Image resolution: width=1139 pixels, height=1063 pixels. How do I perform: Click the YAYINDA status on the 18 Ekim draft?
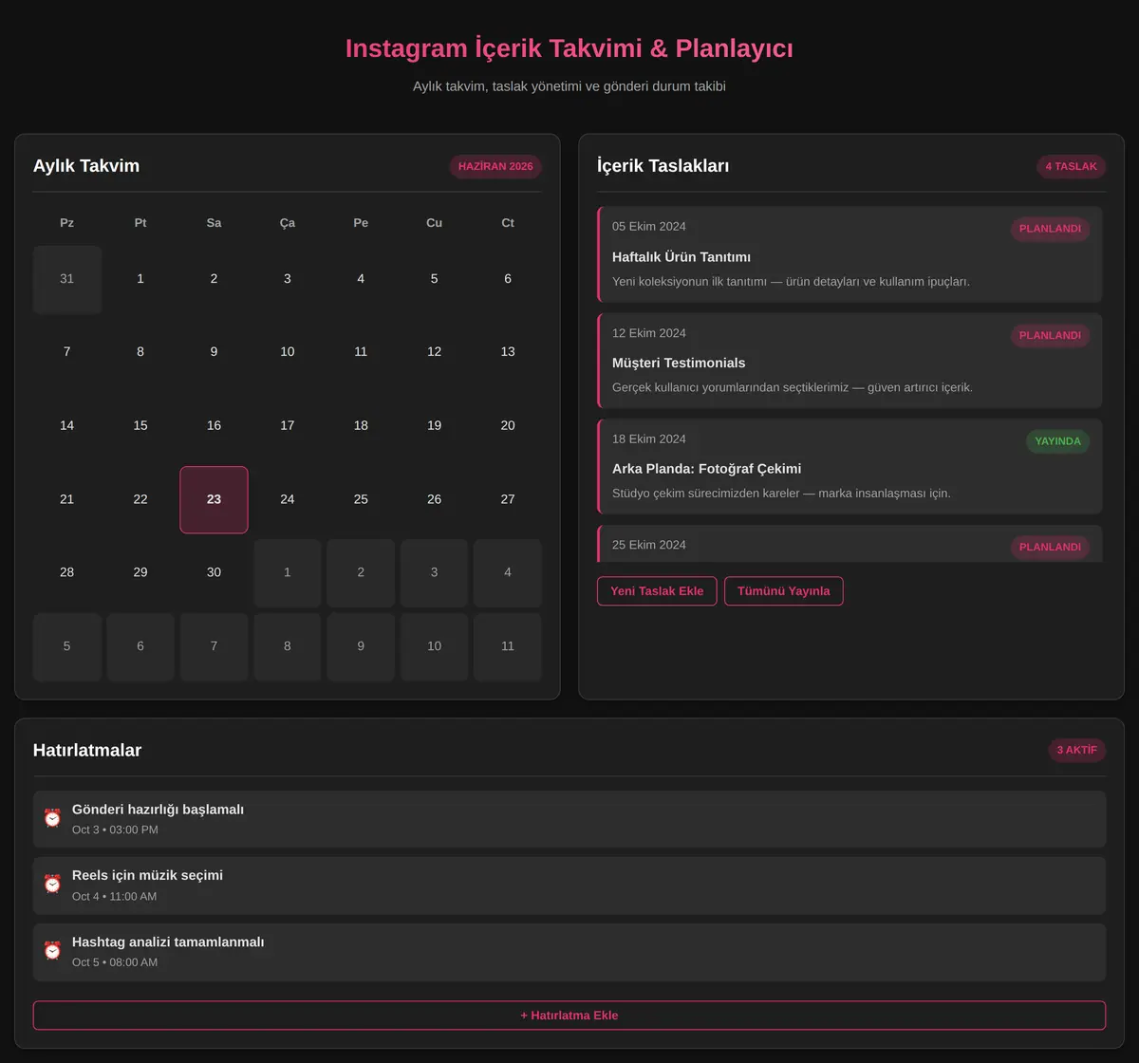click(x=1057, y=441)
